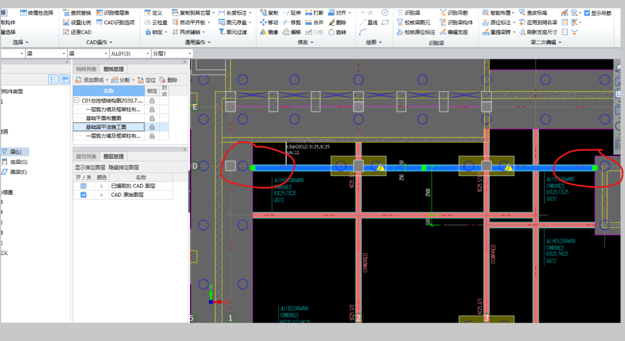Select the 打断 break tool
The image size is (625, 341).
coord(314,13)
